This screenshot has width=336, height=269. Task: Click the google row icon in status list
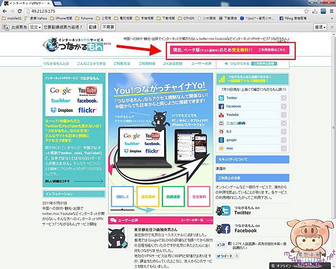tap(221, 140)
